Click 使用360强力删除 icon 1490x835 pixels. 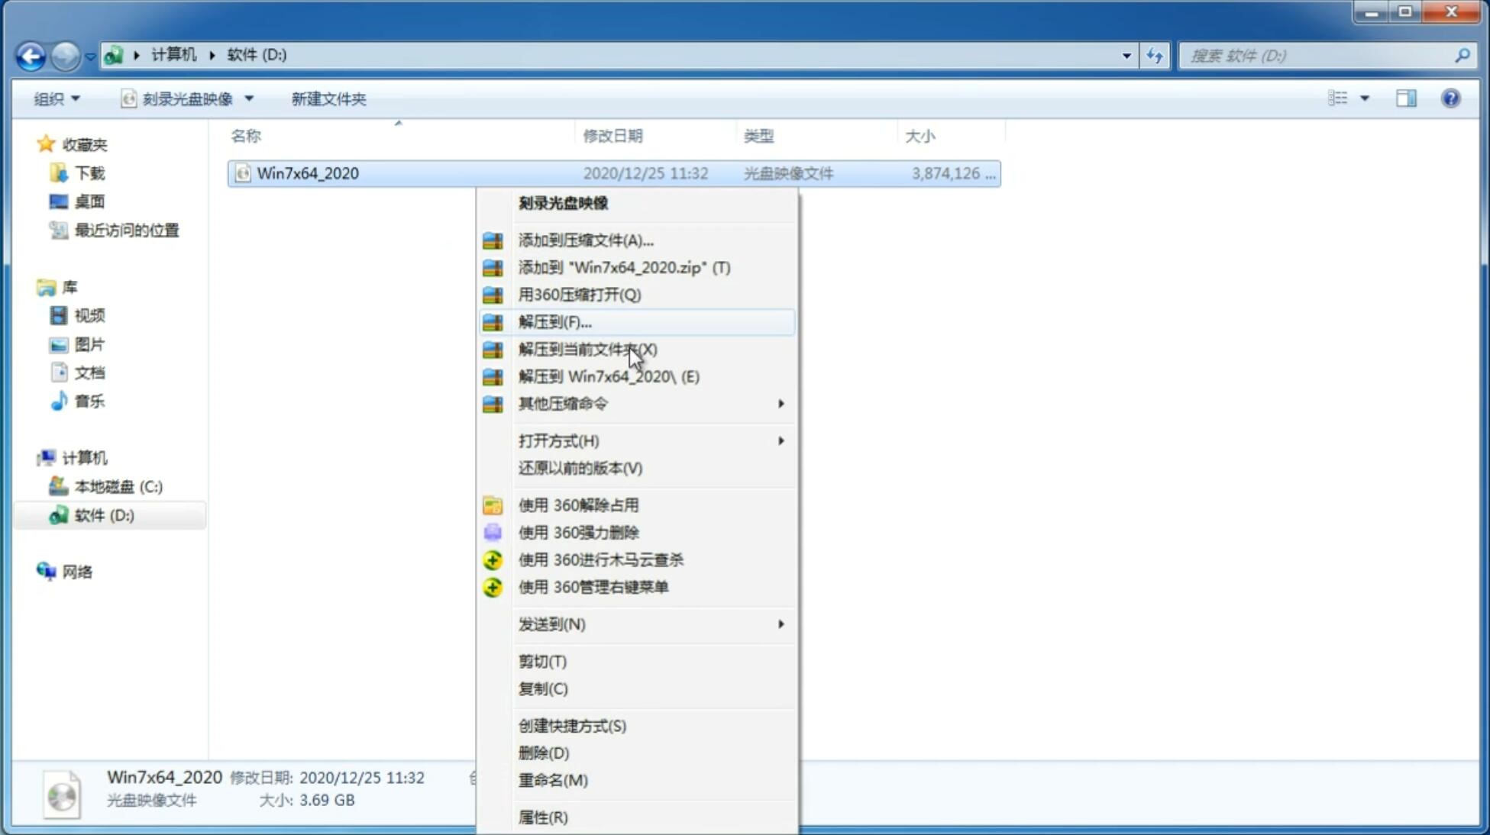[x=491, y=532]
